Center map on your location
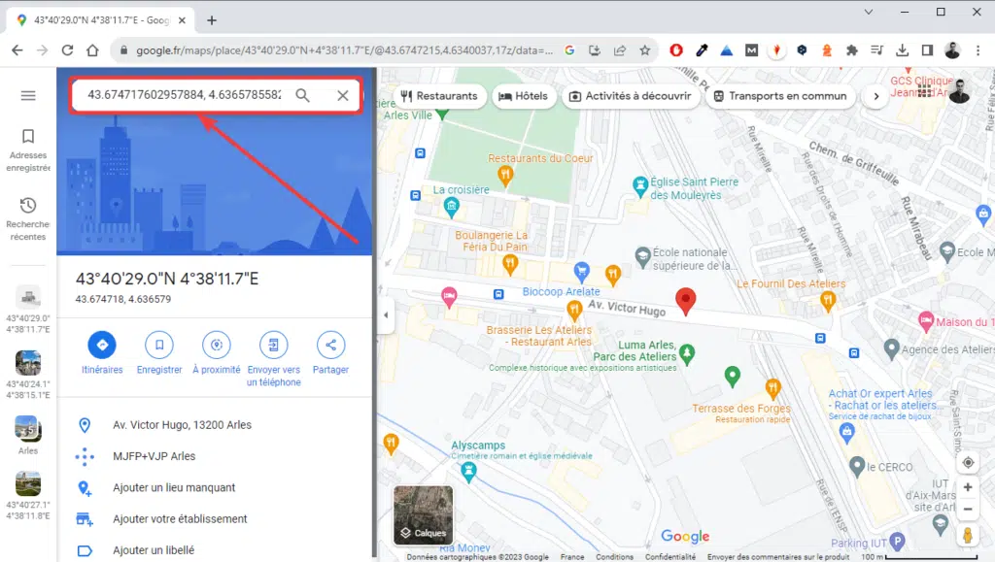Viewport: 995px width, 562px height. click(968, 463)
